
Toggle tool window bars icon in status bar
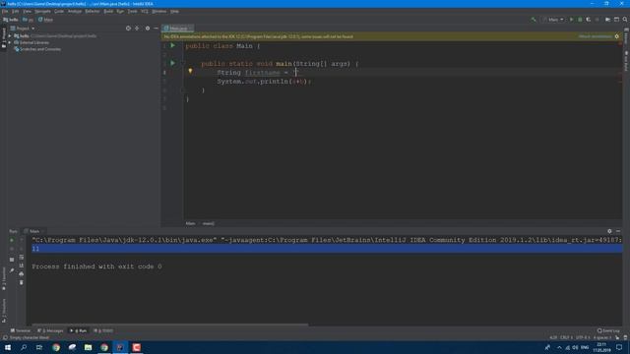(x=5, y=337)
